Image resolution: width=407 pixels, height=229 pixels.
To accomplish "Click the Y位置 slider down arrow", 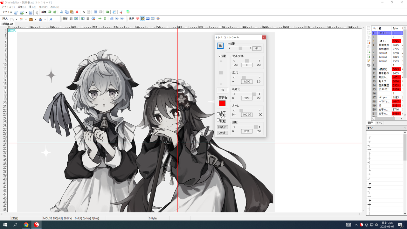I will tap(221, 84).
